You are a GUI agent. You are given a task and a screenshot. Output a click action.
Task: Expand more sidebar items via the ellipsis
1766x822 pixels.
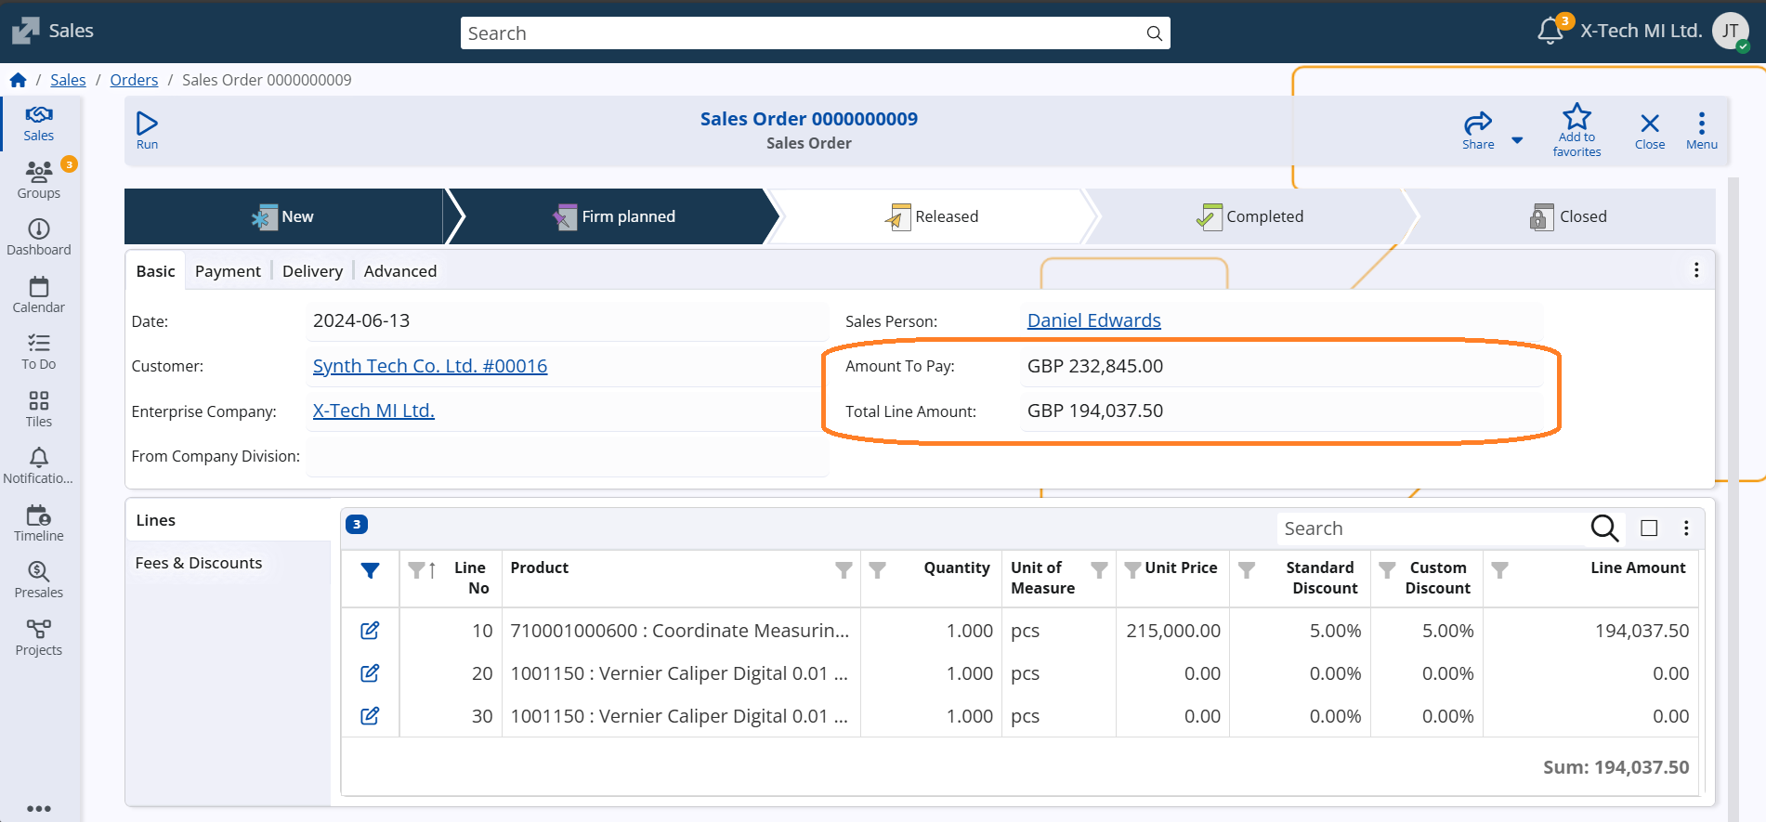39,808
